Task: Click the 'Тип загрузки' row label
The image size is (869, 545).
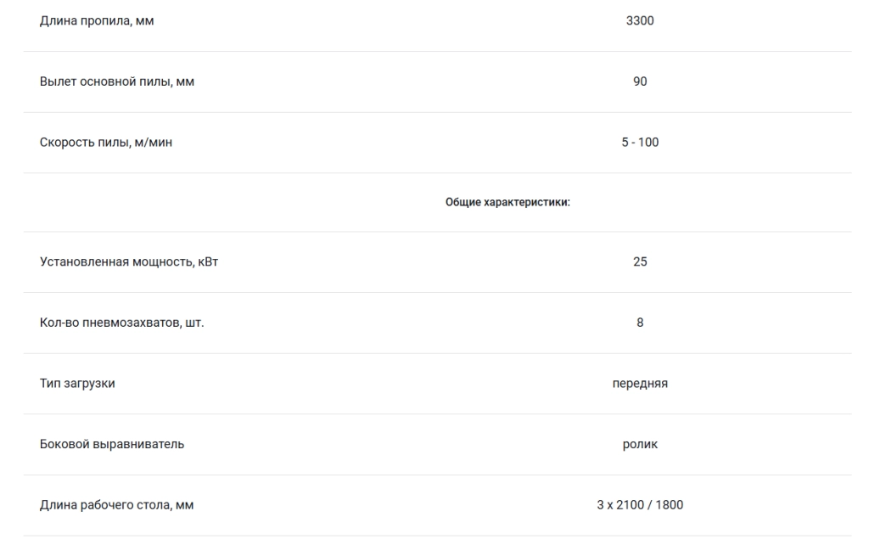Action: [x=77, y=384]
